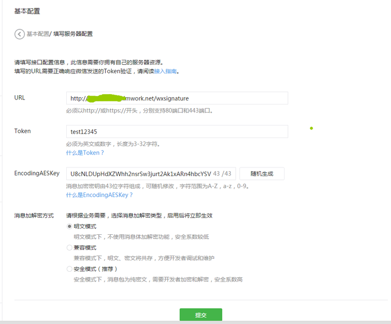Select the 兼容模式 radio button

tap(70, 247)
